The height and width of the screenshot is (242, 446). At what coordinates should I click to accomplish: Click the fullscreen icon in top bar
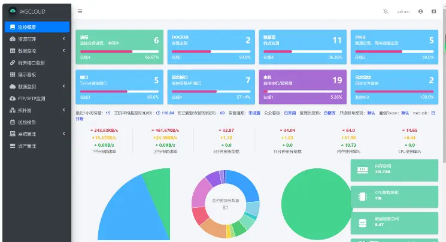pos(433,11)
